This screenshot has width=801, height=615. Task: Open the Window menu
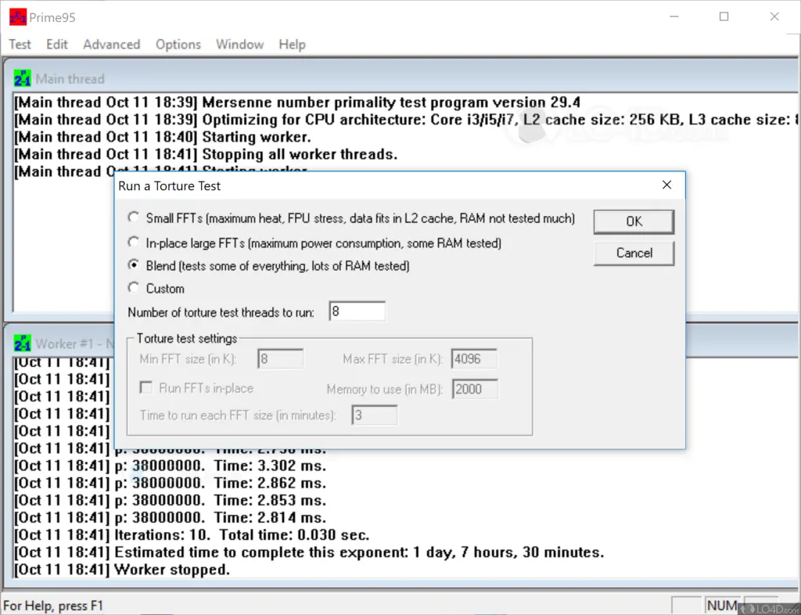(x=239, y=45)
